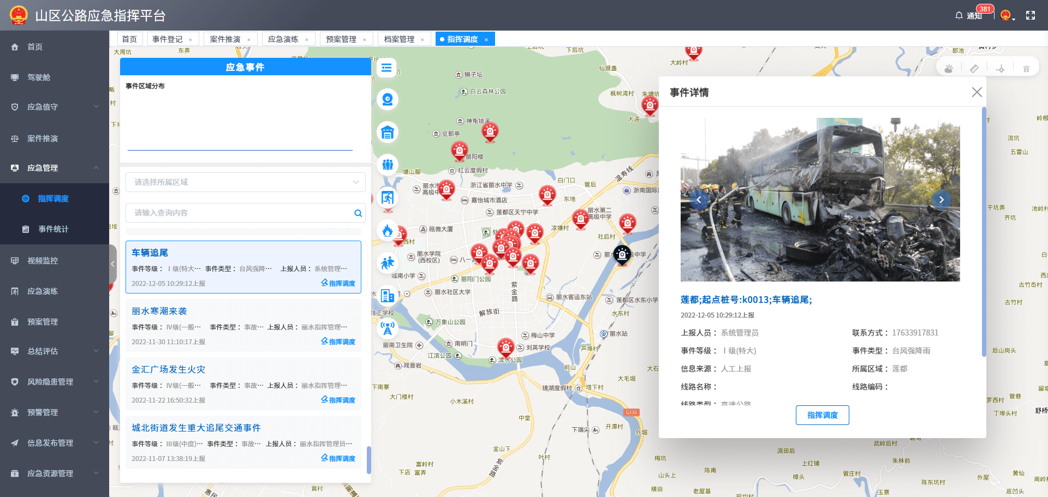Switch to the 事件登记 tab
The image size is (1048, 497).
(168, 39)
